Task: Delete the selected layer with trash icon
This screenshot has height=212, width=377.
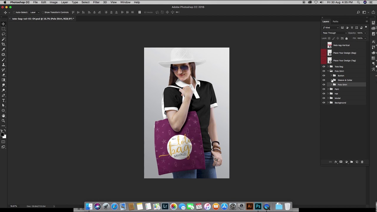Action: [x=362, y=162]
